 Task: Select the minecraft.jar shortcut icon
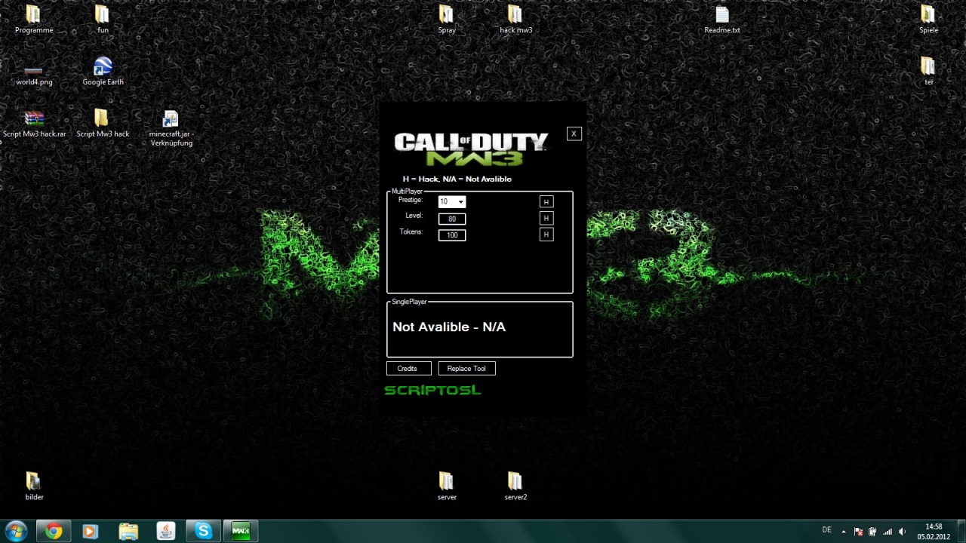[171, 128]
